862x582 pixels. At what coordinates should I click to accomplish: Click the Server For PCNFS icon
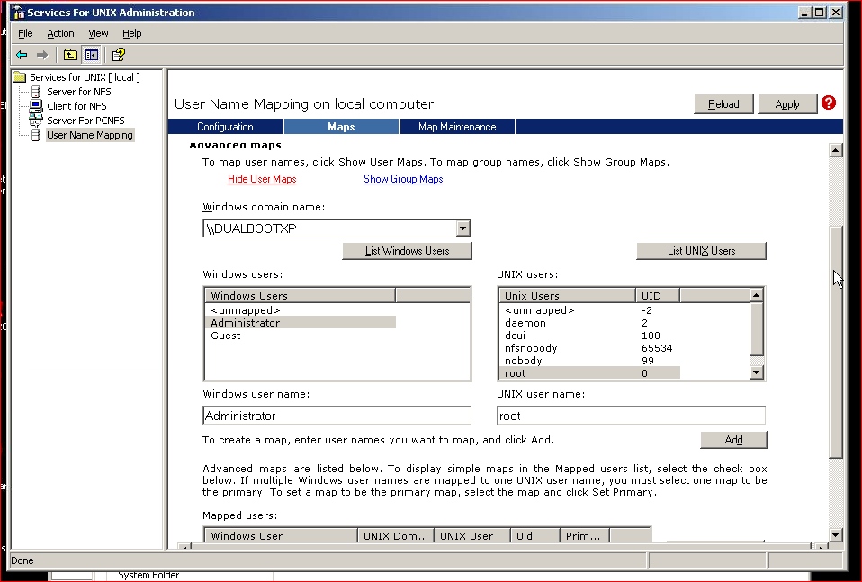click(36, 121)
